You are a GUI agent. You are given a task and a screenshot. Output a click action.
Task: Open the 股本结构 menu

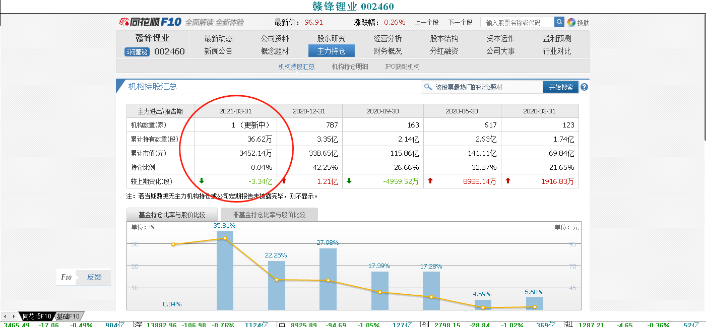click(x=444, y=38)
